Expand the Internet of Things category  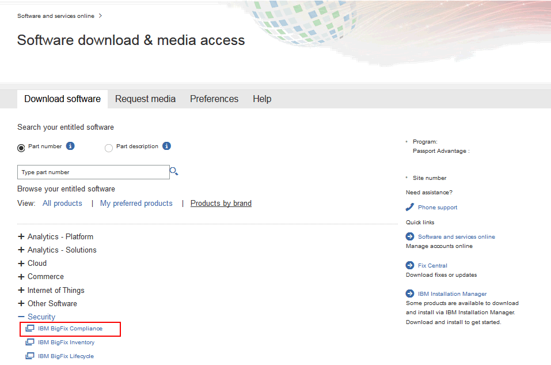(x=21, y=290)
